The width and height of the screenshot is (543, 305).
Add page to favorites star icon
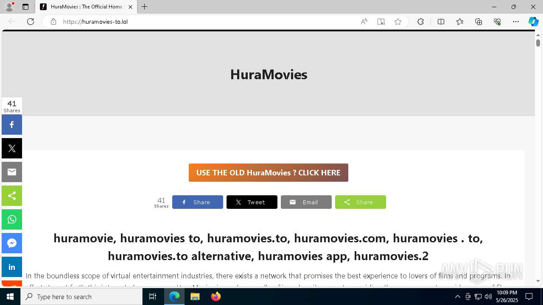pyautogui.click(x=398, y=22)
